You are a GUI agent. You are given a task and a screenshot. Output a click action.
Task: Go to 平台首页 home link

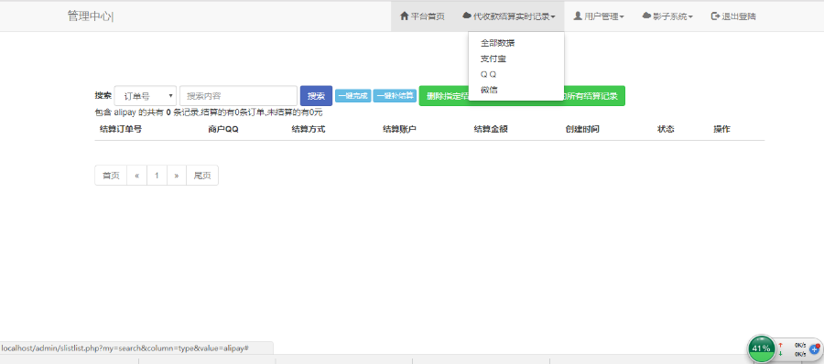tap(422, 16)
